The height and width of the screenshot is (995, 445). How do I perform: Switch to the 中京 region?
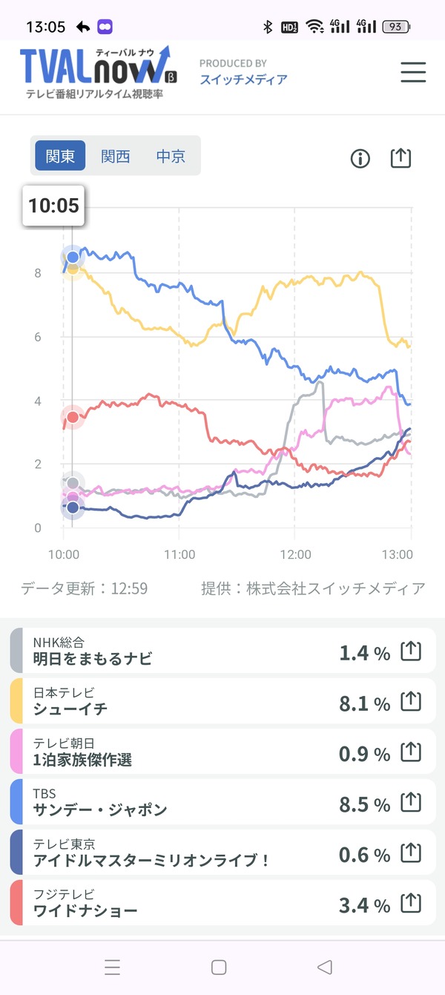(x=171, y=156)
